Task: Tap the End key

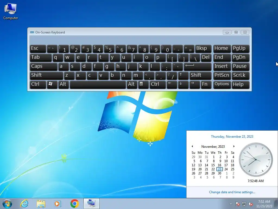Action: [222, 58]
